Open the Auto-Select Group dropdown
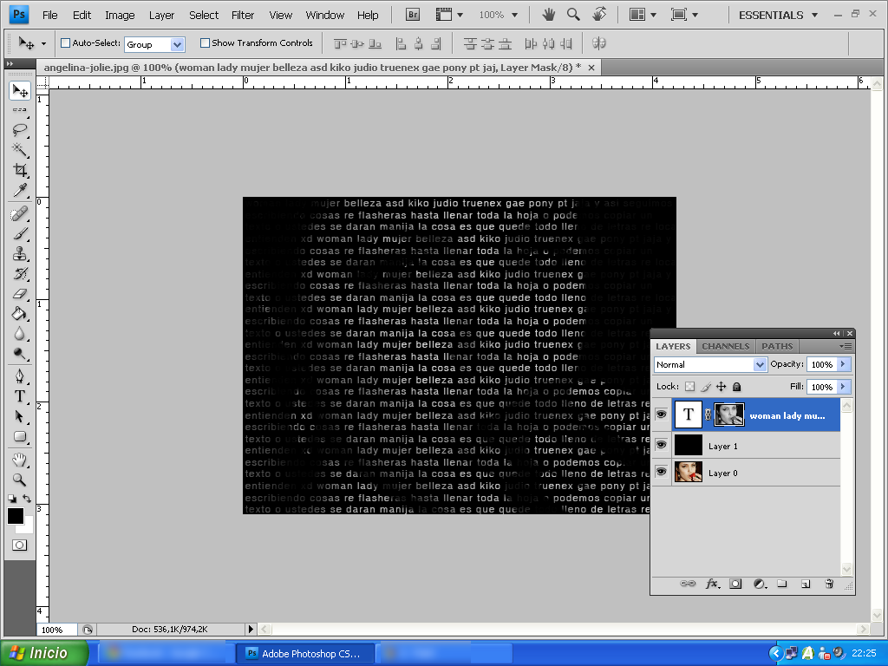This screenshot has width=888, height=666. coord(178,43)
